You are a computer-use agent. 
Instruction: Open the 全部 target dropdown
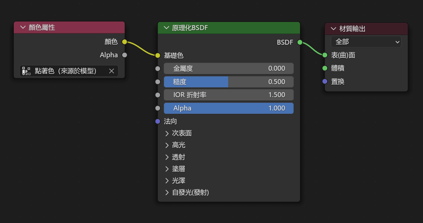[366, 42]
